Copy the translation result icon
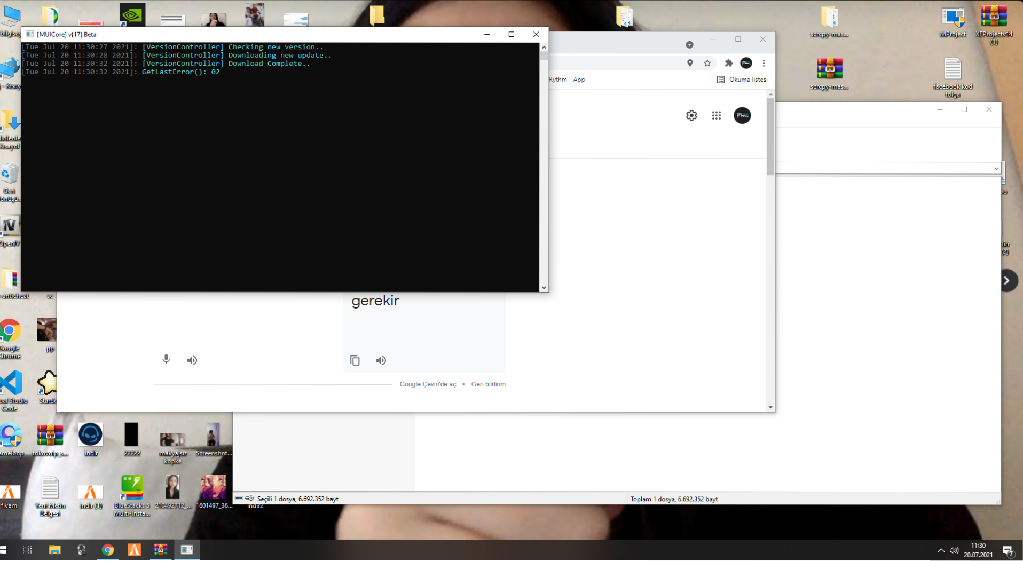Screen dimensions: 1023x561 click(x=355, y=360)
